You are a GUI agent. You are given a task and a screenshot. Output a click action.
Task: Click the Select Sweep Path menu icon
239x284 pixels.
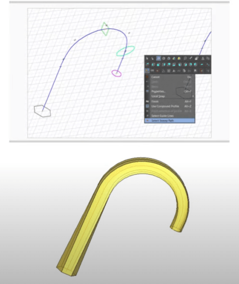[x=147, y=121]
